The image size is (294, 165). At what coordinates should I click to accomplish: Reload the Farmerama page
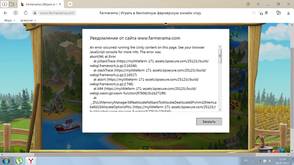point(26,13)
